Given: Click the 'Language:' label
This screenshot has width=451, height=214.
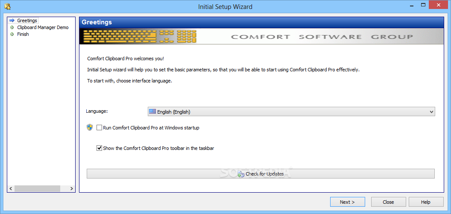Looking at the screenshot, I should coord(97,111).
